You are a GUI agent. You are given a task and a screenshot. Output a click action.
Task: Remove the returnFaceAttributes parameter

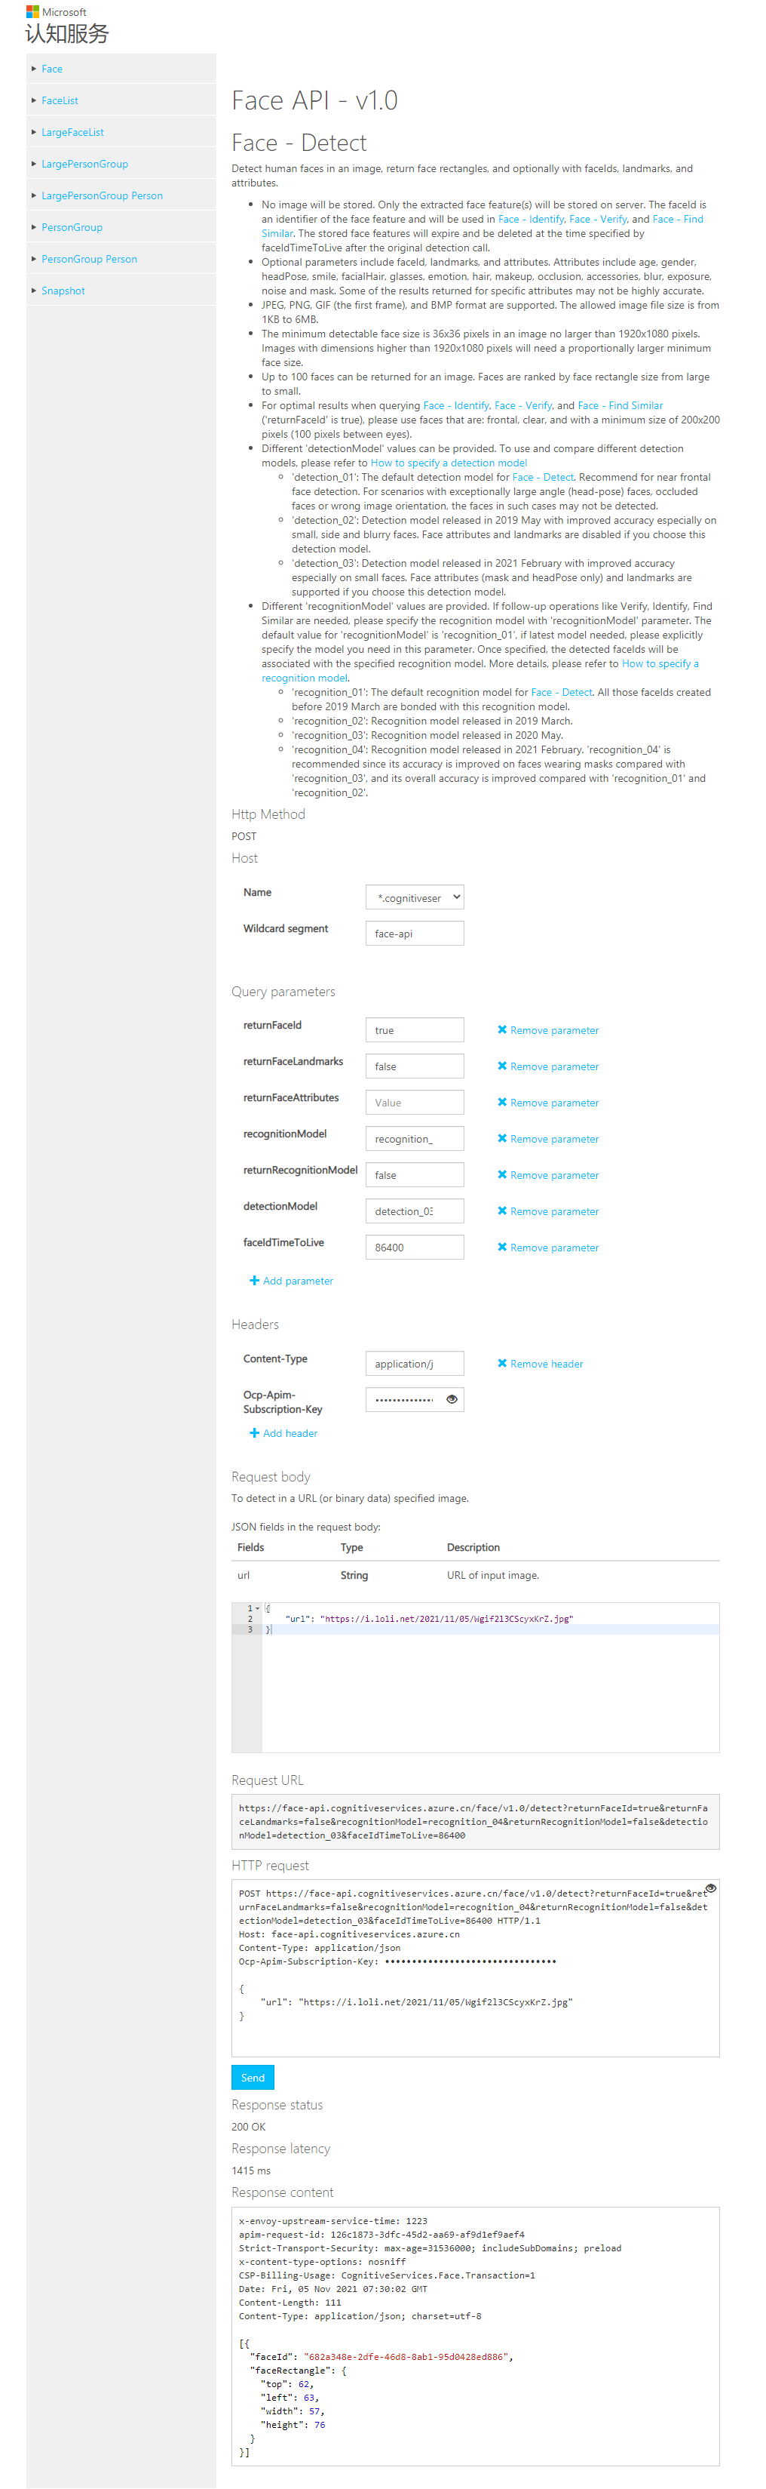click(548, 1103)
